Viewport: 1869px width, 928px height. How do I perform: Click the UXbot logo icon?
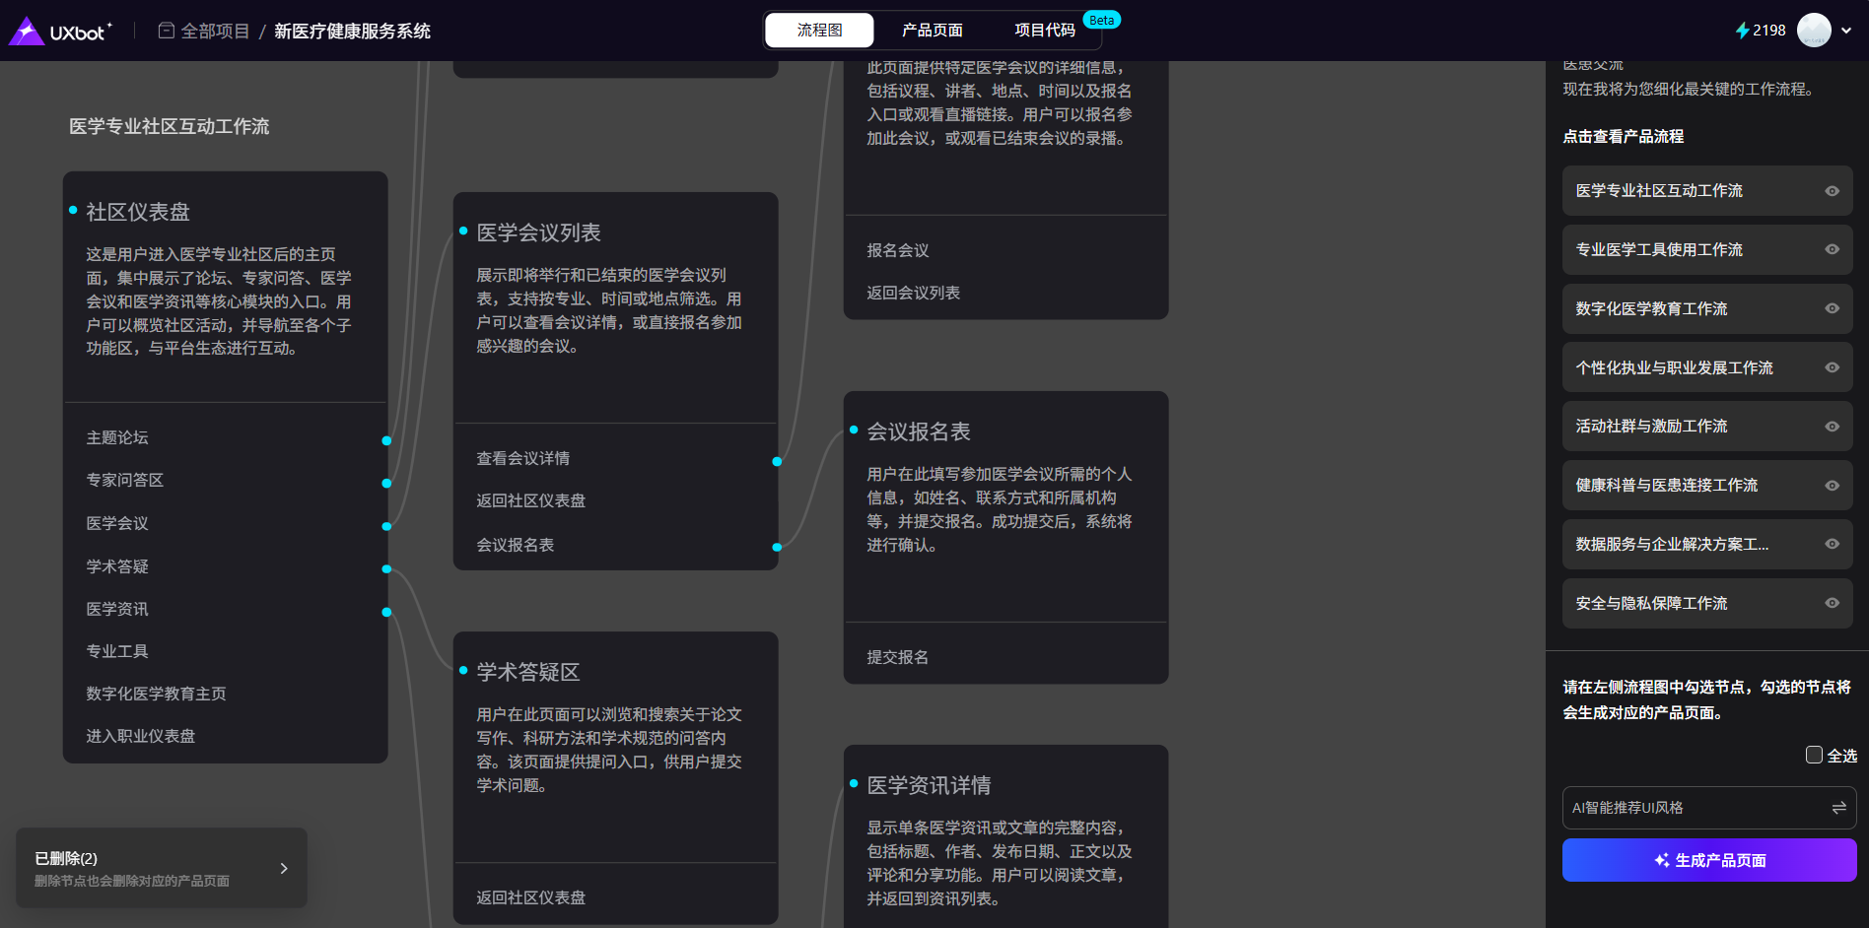tap(27, 32)
